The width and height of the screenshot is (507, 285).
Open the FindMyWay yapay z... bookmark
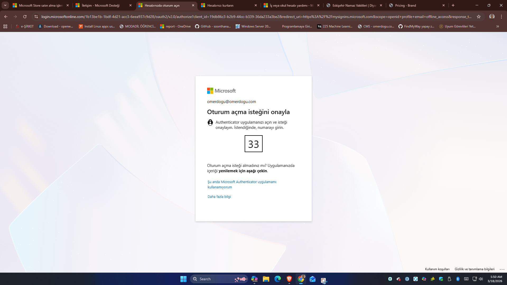coord(416,26)
